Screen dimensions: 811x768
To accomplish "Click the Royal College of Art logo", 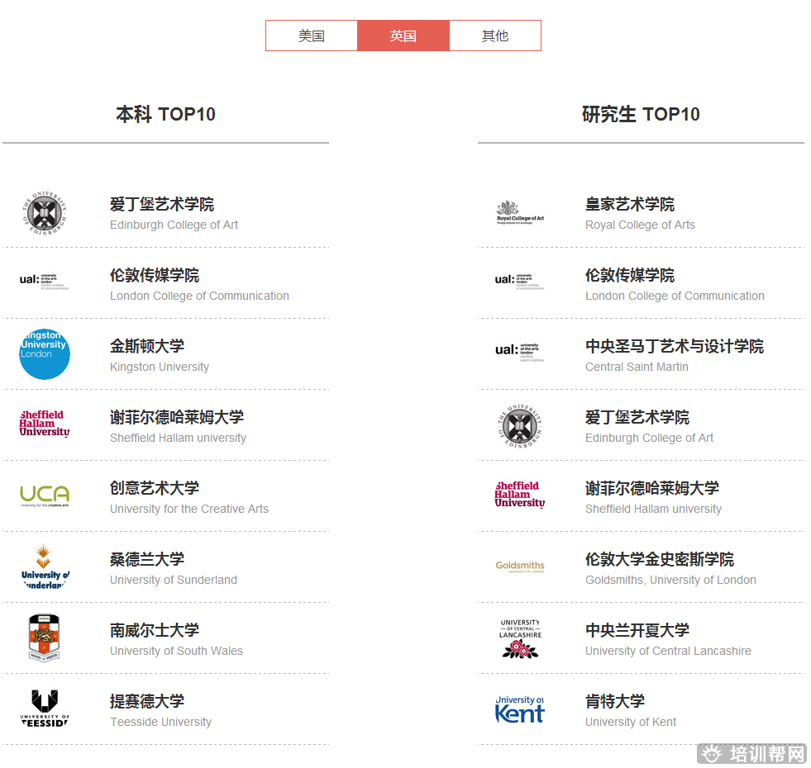I will [x=520, y=213].
